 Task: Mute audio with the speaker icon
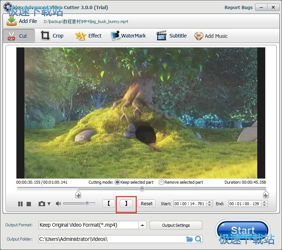click(x=58, y=204)
